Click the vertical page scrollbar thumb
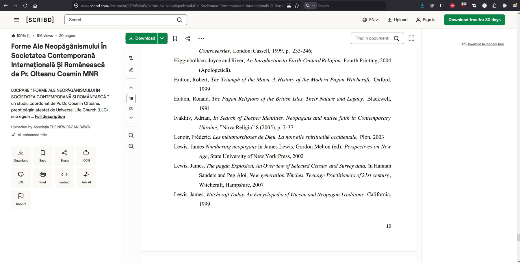Image resolution: width=520 pixels, height=263 pixels. 518,238
